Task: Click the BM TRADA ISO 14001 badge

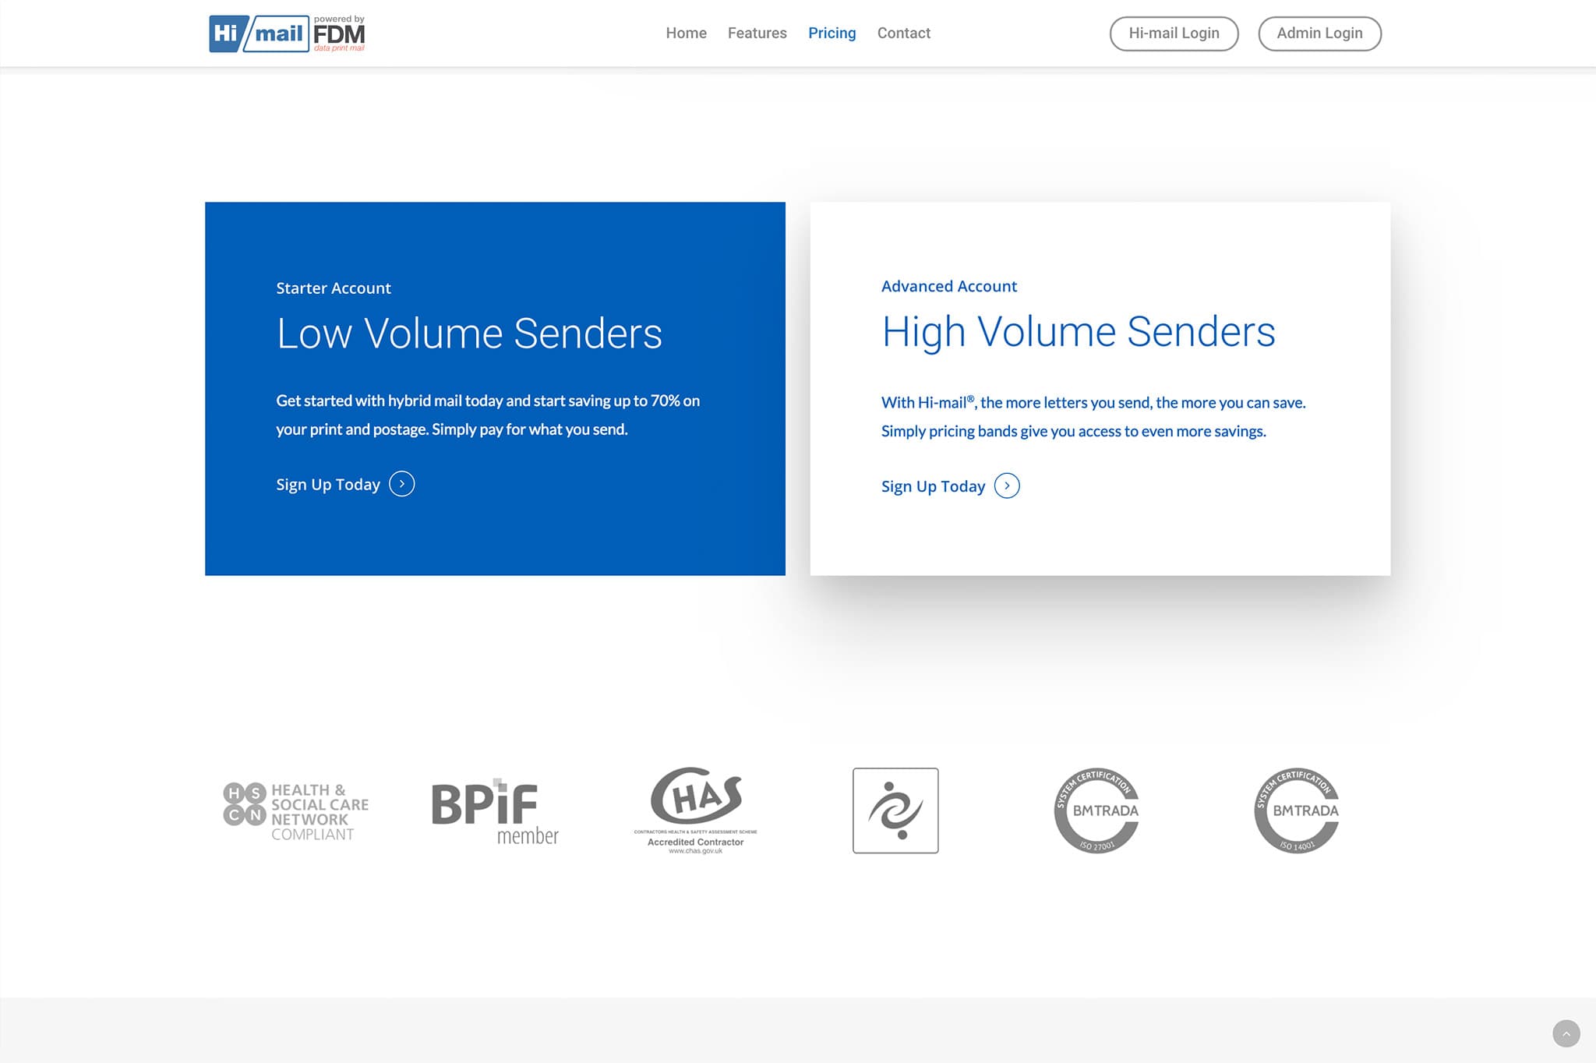Action: click(x=1296, y=810)
